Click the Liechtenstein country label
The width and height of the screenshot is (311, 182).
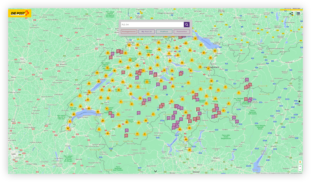[x=211, y=67]
